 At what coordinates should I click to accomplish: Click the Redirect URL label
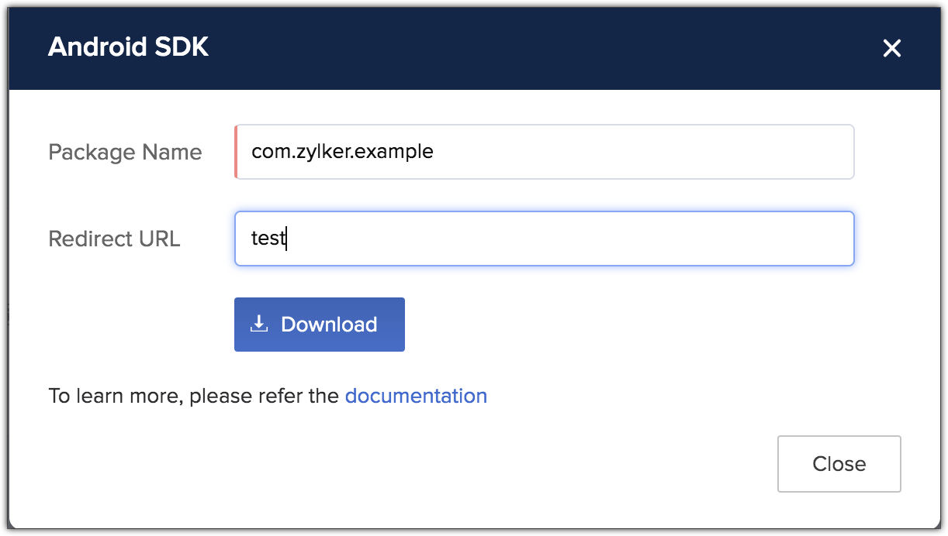click(x=114, y=239)
